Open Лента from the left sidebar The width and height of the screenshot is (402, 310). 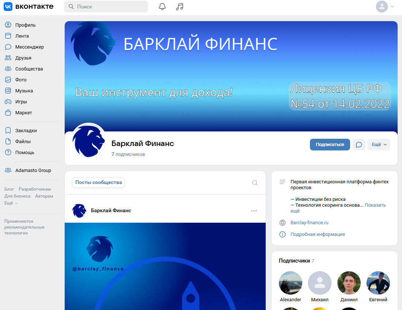click(x=23, y=36)
